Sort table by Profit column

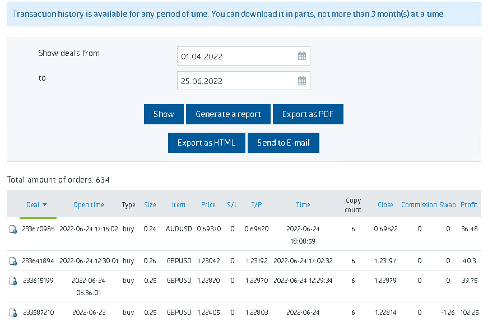pyautogui.click(x=469, y=205)
